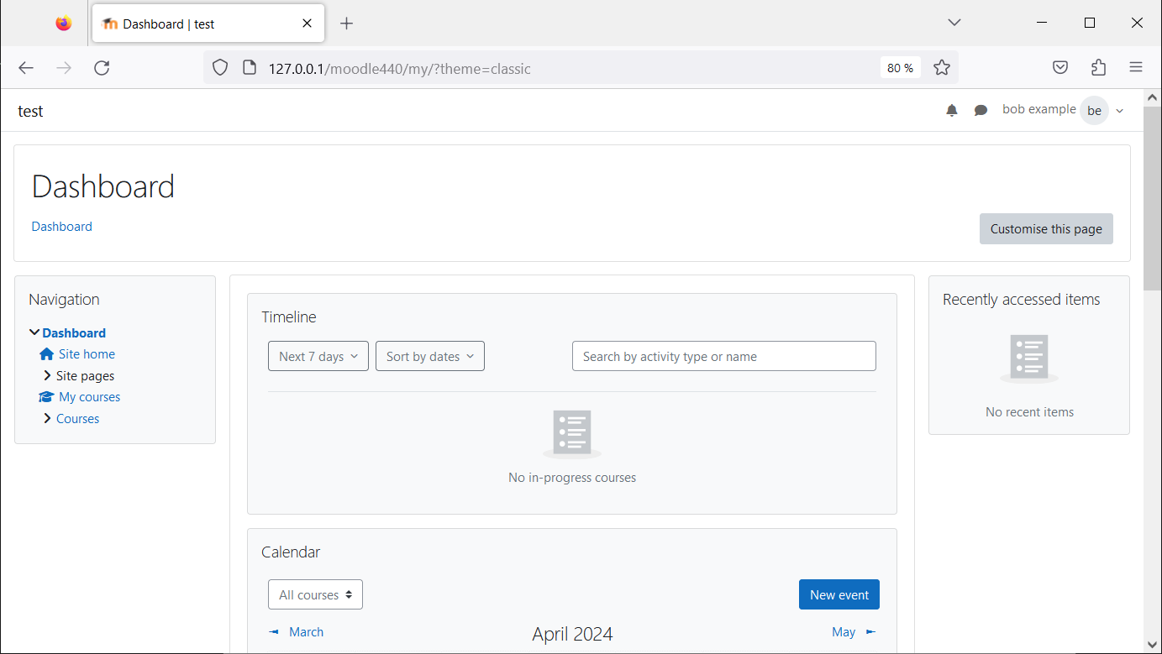Open the Firefox hamburger application menu
This screenshot has height=654, width=1162.
point(1136,68)
